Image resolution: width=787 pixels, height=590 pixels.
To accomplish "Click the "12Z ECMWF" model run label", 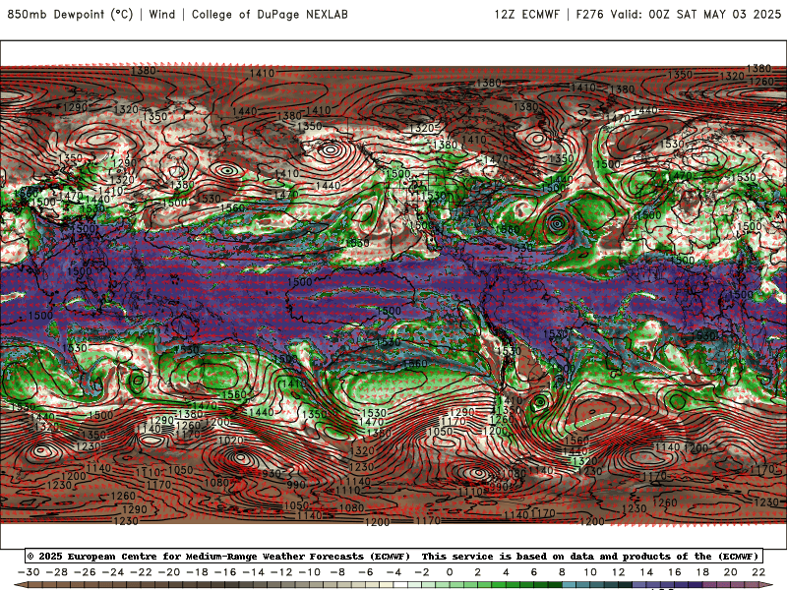I will point(527,15).
